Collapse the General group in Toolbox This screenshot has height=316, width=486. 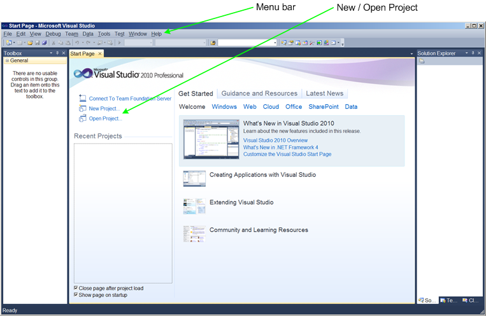pos(7,60)
